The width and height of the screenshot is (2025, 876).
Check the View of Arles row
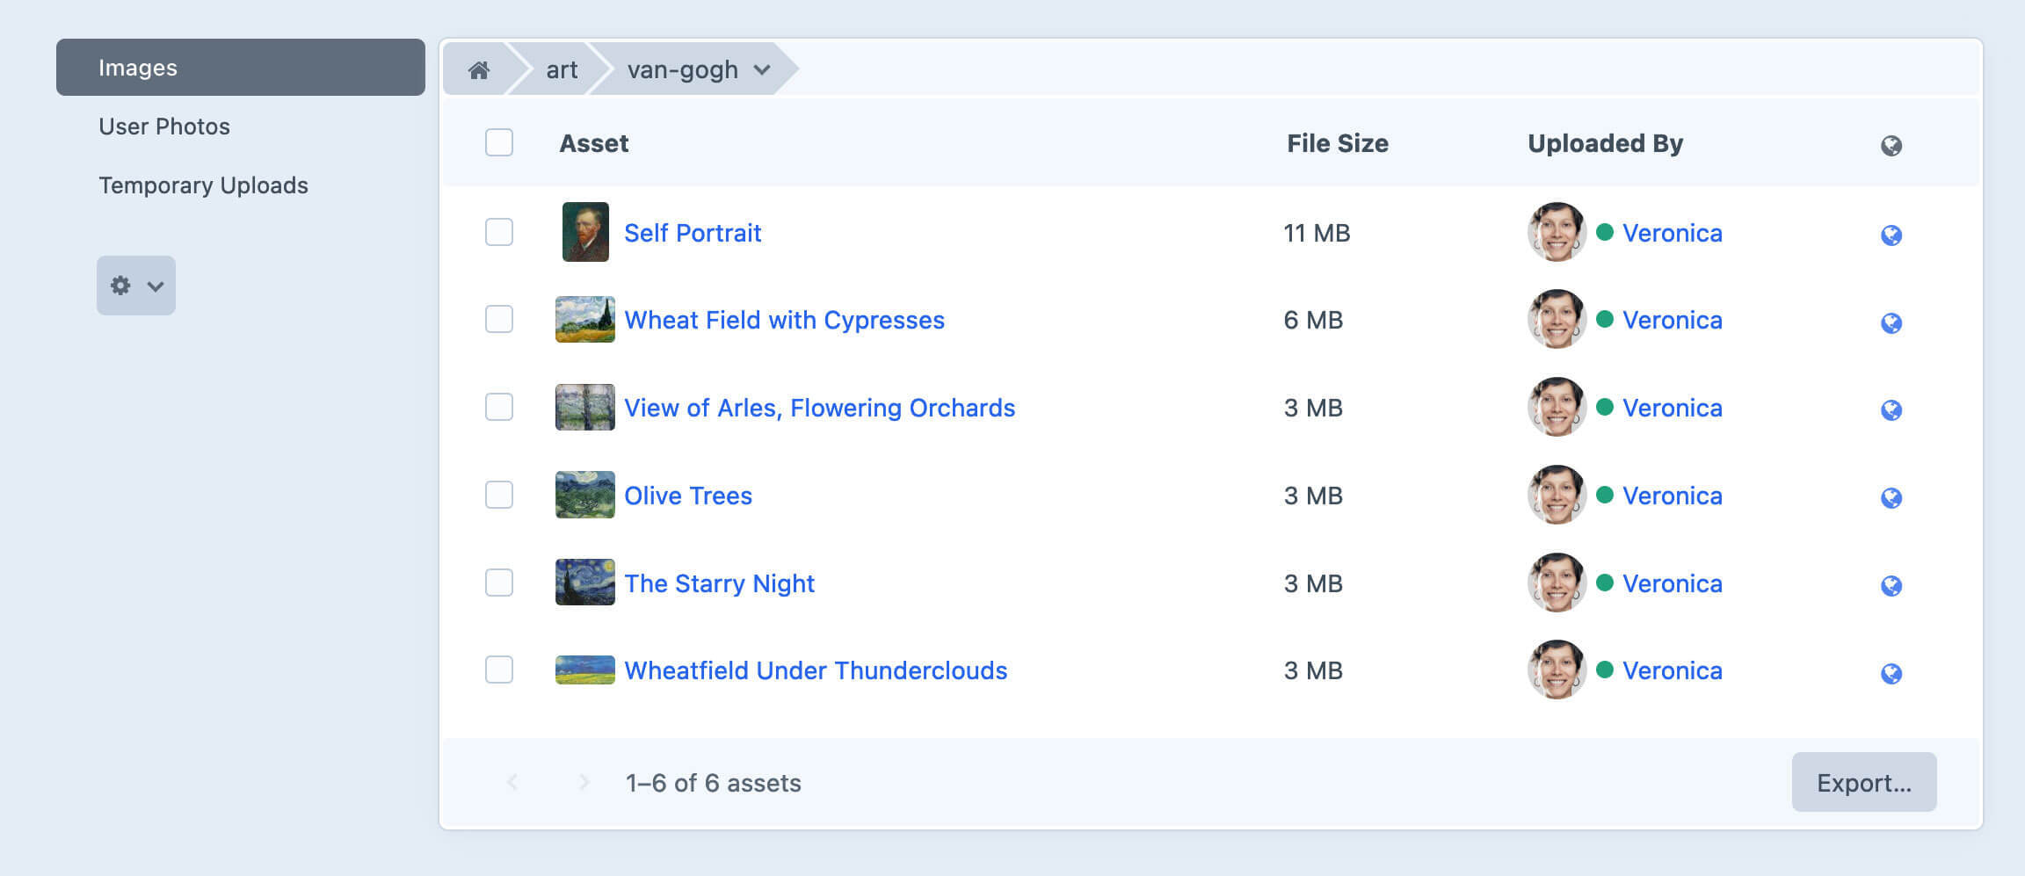[x=499, y=407]
